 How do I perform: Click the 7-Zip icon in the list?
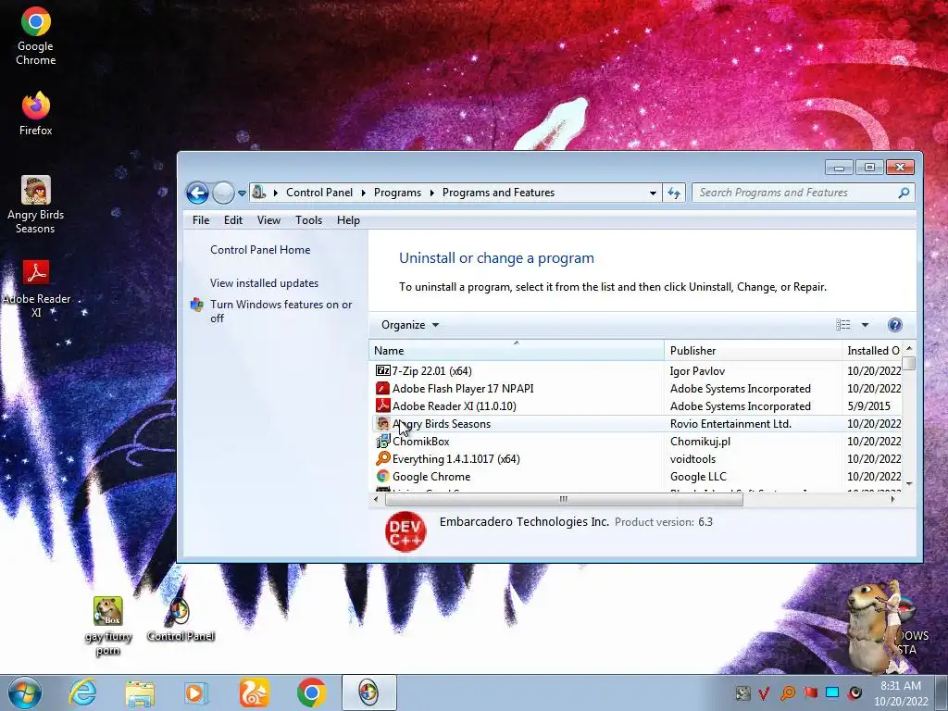[382, 370]
